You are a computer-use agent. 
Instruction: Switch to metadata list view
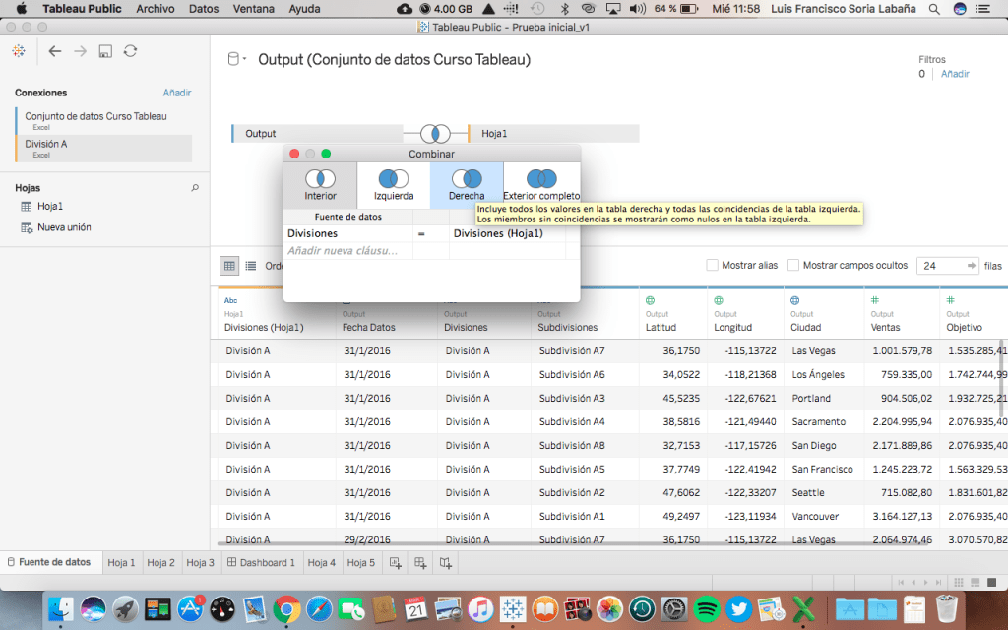click(251, 266)
